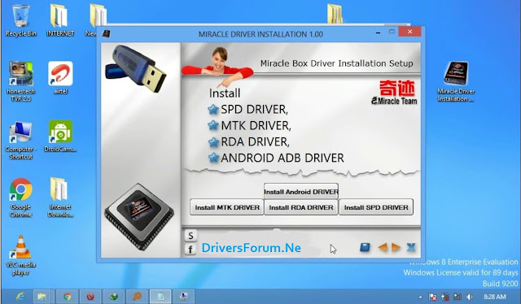Select Computer - Shortcut icon
Screen dimensions: 521x304
(21, 141)
